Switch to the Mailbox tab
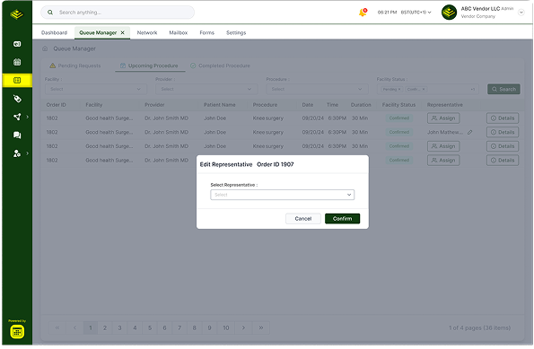The image size is (534, 349). click(179, 32)
